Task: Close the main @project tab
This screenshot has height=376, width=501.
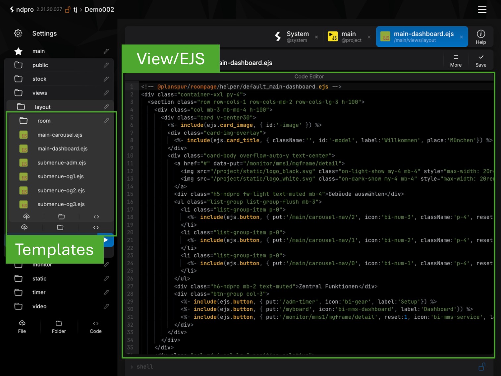Action: [x=369, y=37]
